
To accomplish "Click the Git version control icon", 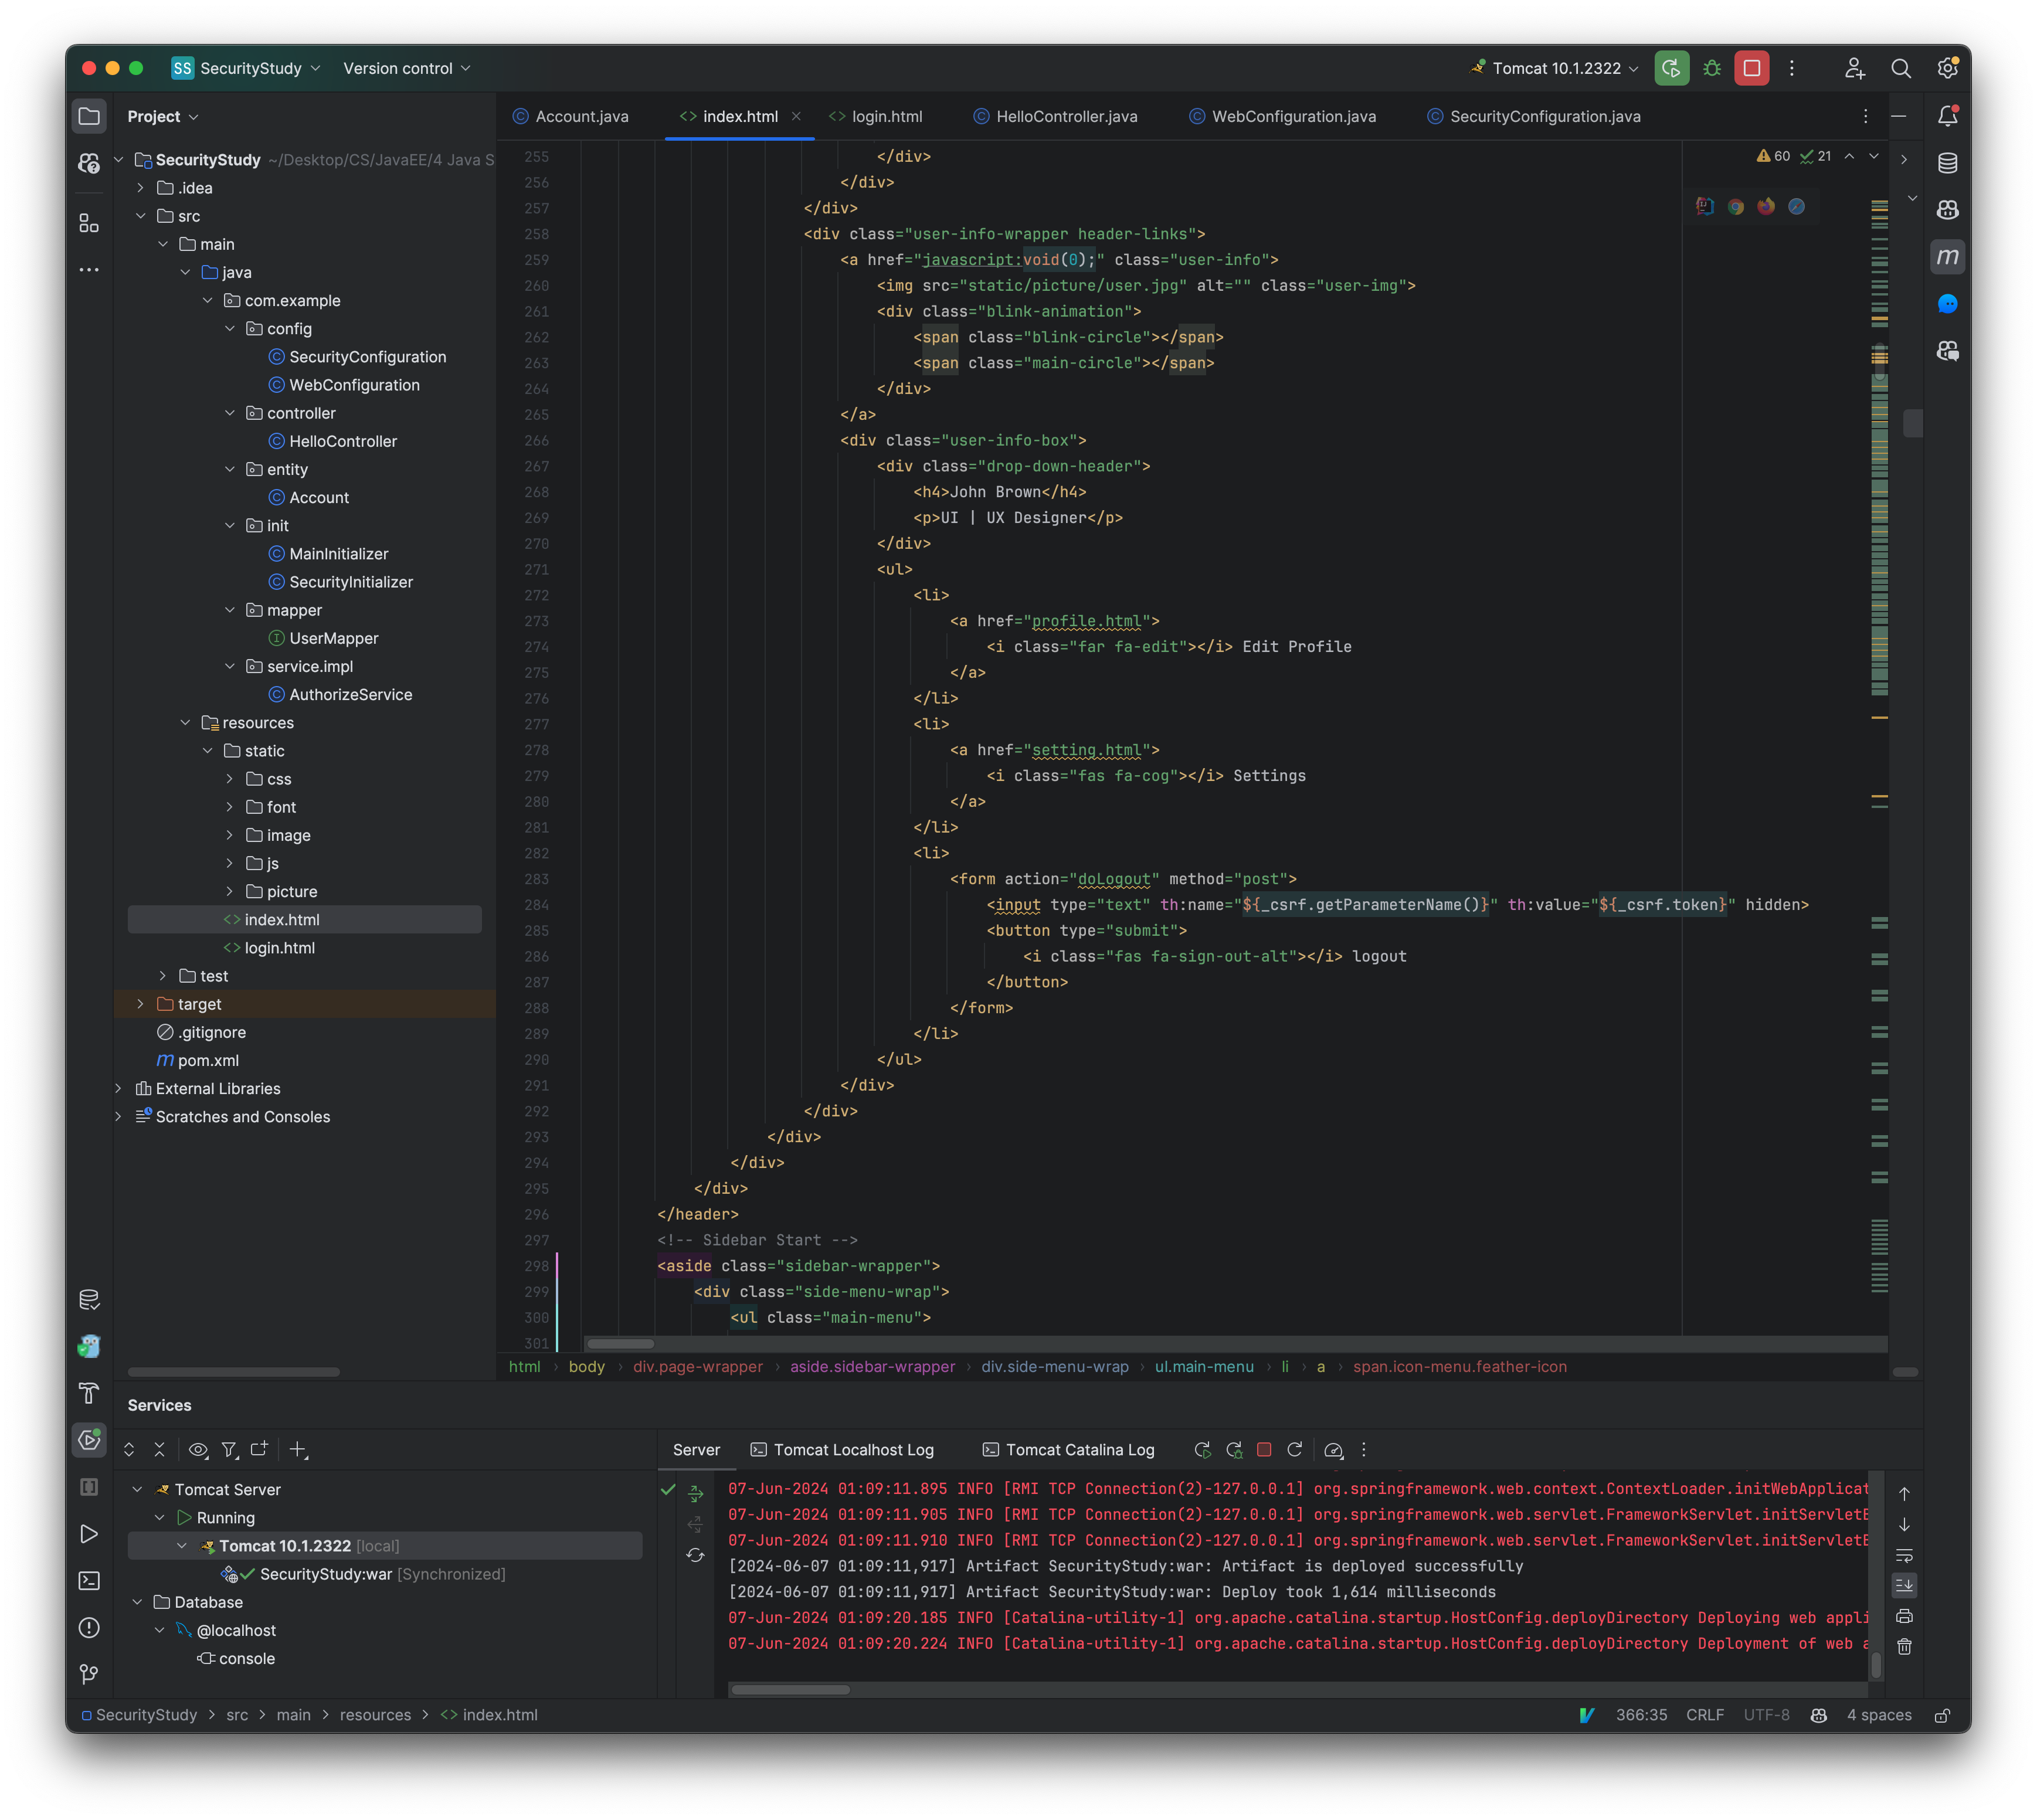I will click(90, 1674).
